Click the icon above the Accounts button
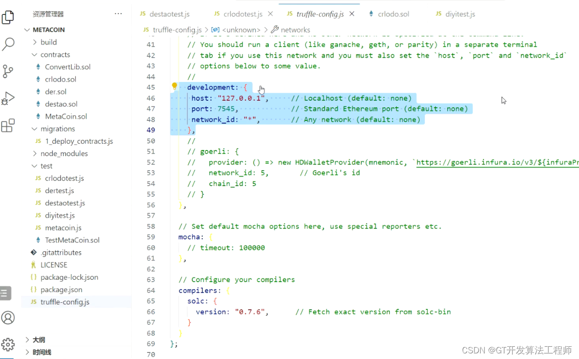This screenshot has height=359, width=579. tap(5, 293)
